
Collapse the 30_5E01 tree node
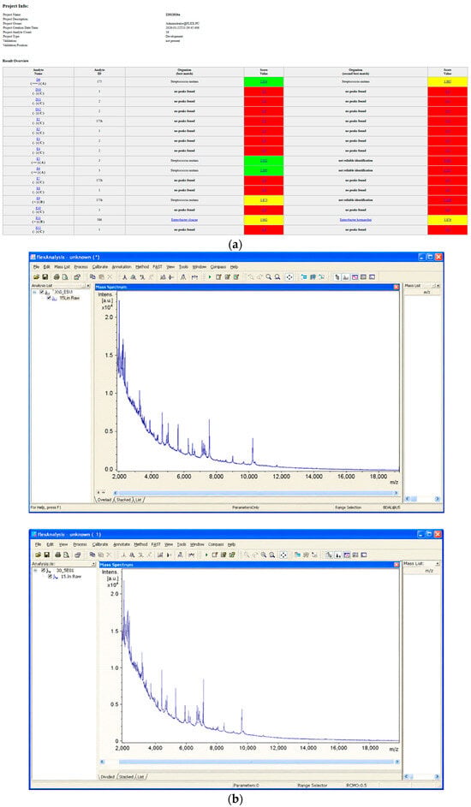[x=36, y=571]
